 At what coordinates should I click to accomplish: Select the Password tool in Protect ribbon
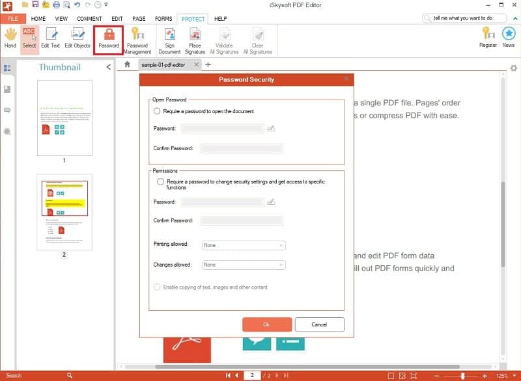click(108, 39)
